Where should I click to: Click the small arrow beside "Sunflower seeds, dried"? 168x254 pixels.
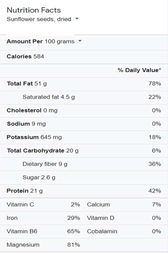(77, 19)
